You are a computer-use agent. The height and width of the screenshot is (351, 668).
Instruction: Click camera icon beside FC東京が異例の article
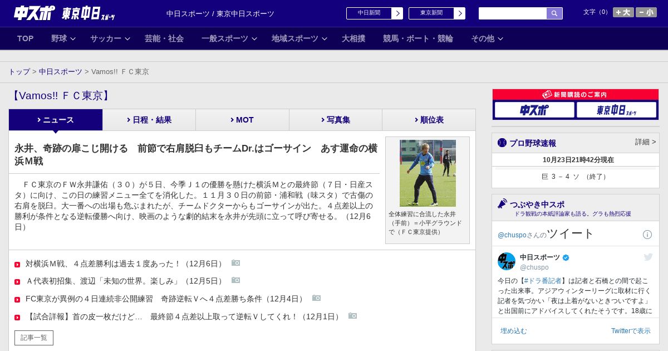316,298
